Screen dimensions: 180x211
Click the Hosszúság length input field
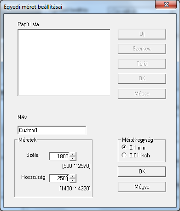59,178
